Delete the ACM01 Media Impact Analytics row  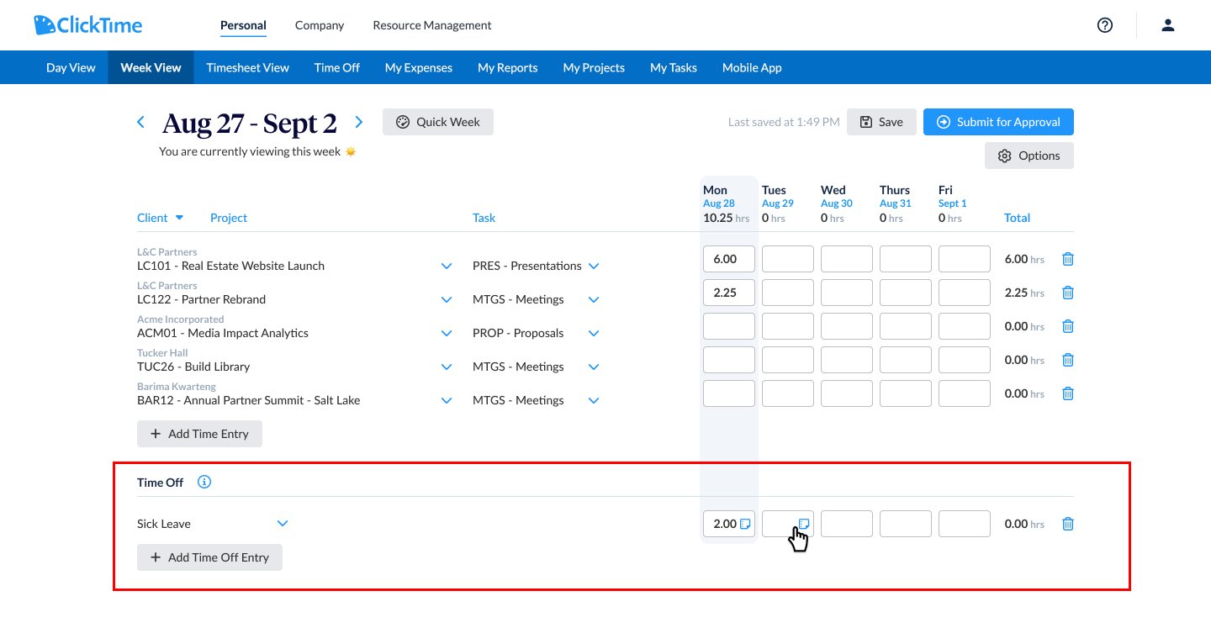point(1068,326)
